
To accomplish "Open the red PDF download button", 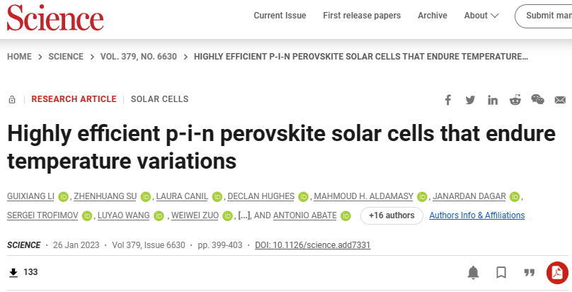I will tap(557, 273).
